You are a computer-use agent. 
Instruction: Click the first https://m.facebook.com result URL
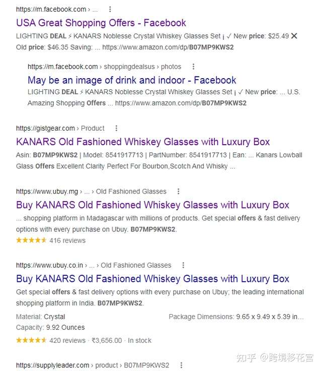[57, 9]
